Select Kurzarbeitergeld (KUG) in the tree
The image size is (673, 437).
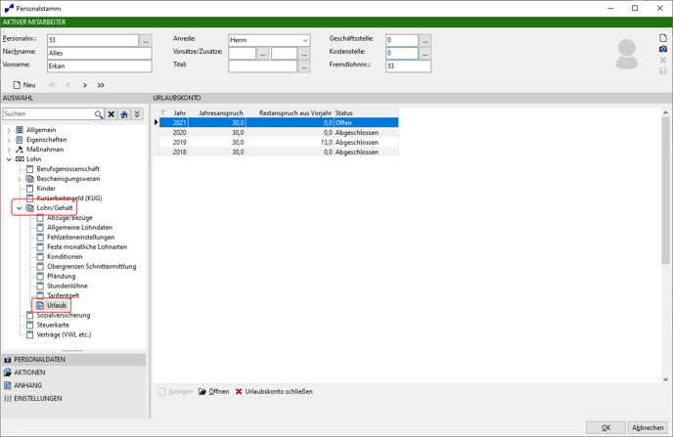click(69, 198)
